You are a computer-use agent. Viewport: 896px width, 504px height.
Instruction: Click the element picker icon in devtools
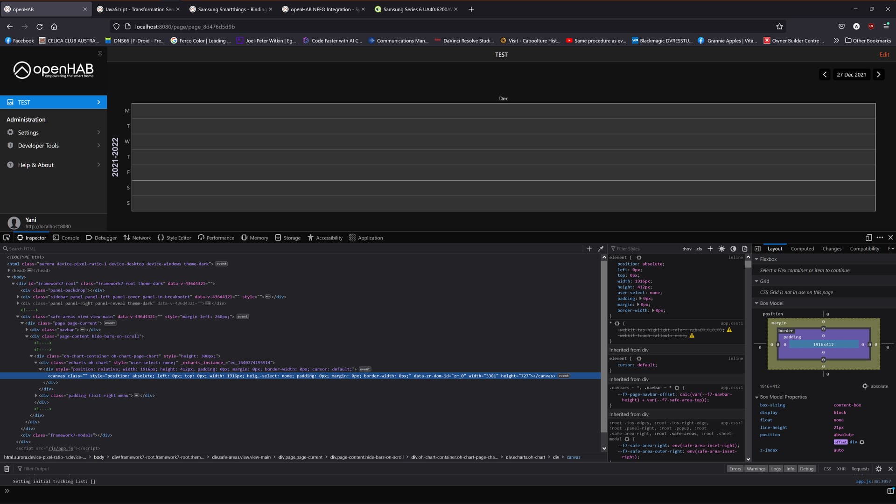(x=7, y=238)
